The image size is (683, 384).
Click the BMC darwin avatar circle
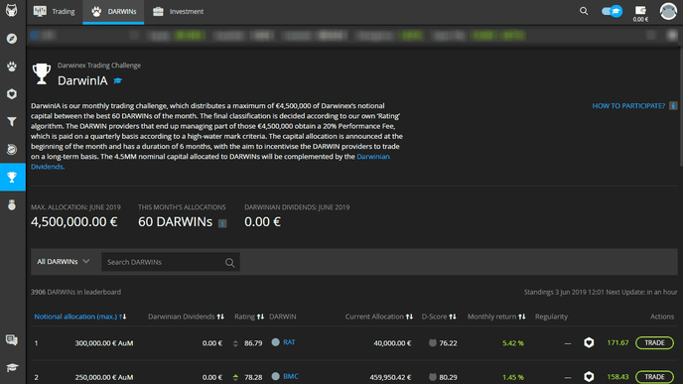275,376
